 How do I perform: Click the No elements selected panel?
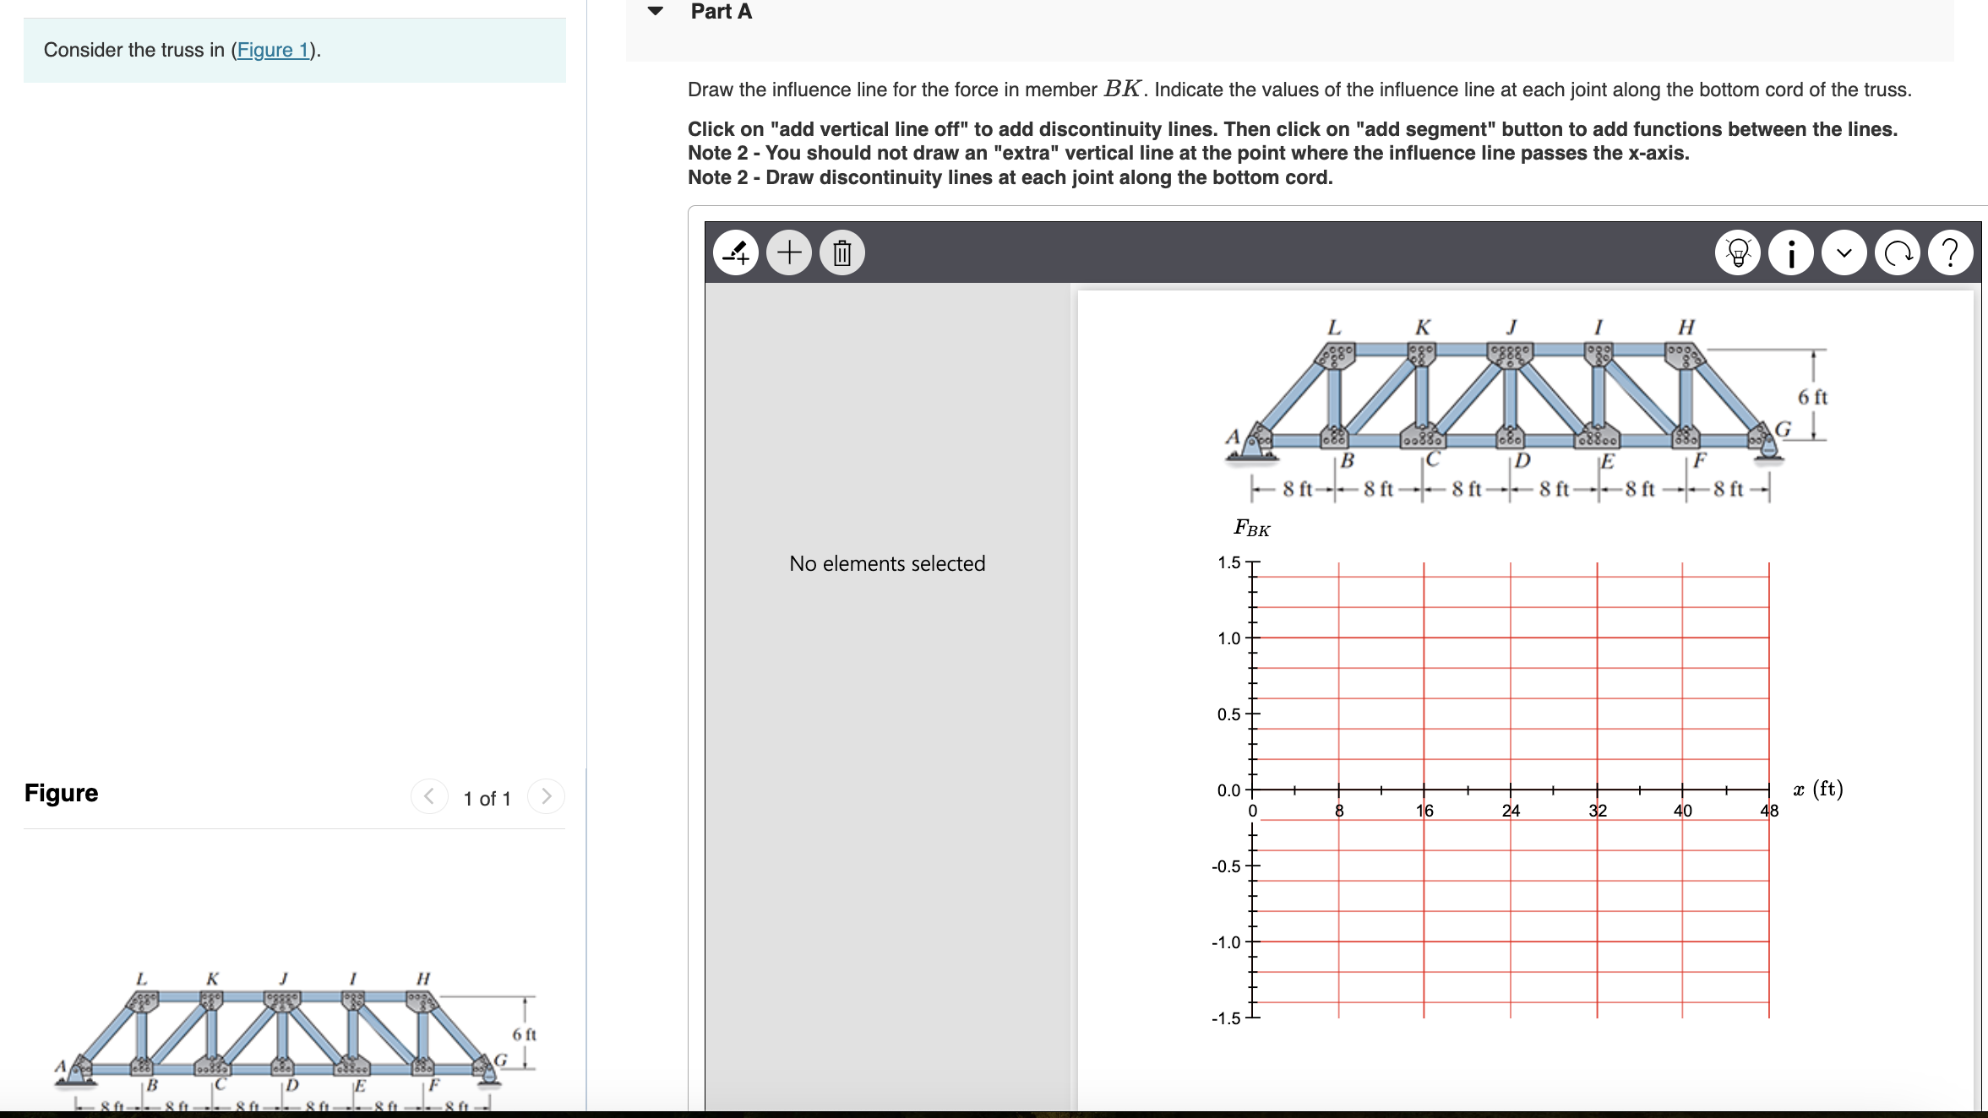coord(886,563)
